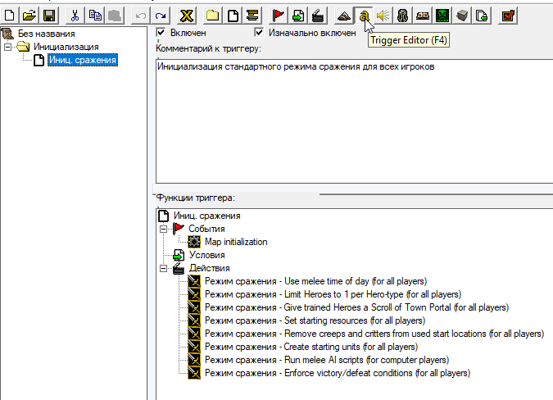This screenshot has height=400, width=553.
Task: Select the 'Give trained Heroes a Scroll' action
Action: point(356,307)
